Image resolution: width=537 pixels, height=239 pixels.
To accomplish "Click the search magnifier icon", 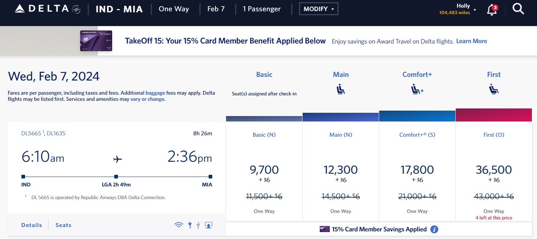I will [518, 9].
